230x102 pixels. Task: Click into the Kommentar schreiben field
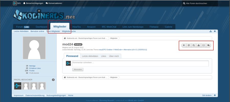pos(140,64)
